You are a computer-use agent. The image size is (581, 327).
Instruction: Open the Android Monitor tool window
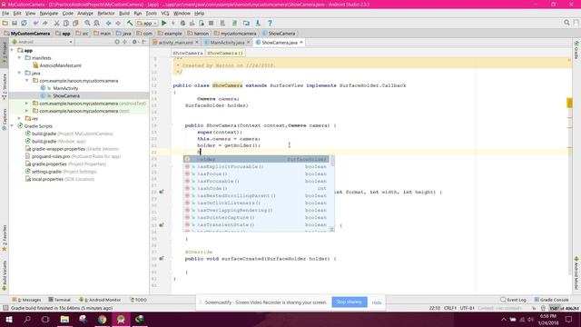100,300
